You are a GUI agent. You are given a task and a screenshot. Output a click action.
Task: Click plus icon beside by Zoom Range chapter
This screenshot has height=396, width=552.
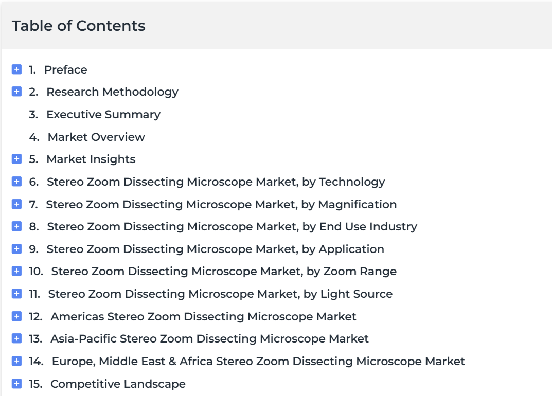16,271
